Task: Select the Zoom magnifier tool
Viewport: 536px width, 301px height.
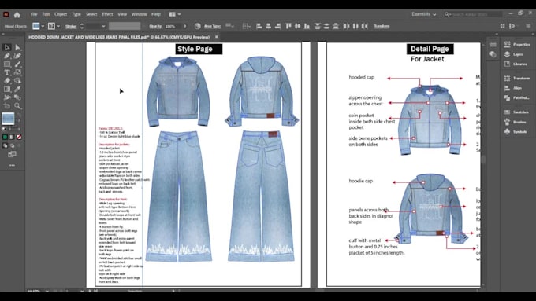Action: pos(17,106)
